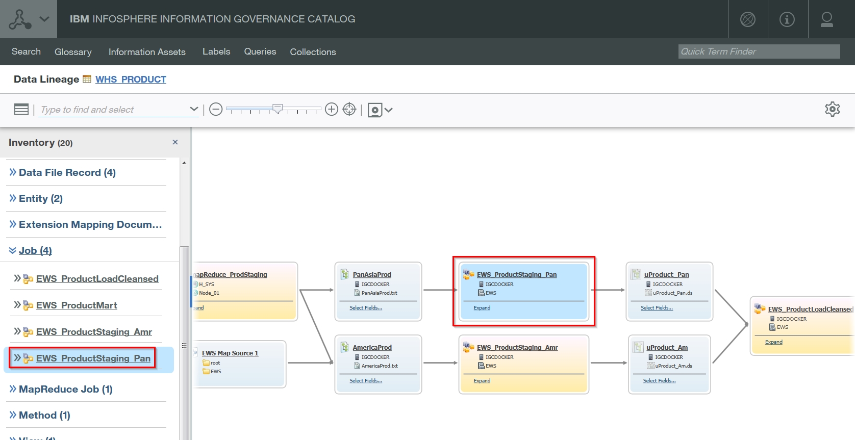The height and width of the screenshot is (440, 855).
Task: Click Select Fields on uProduct_Pan node
Action: pos(657,308)
